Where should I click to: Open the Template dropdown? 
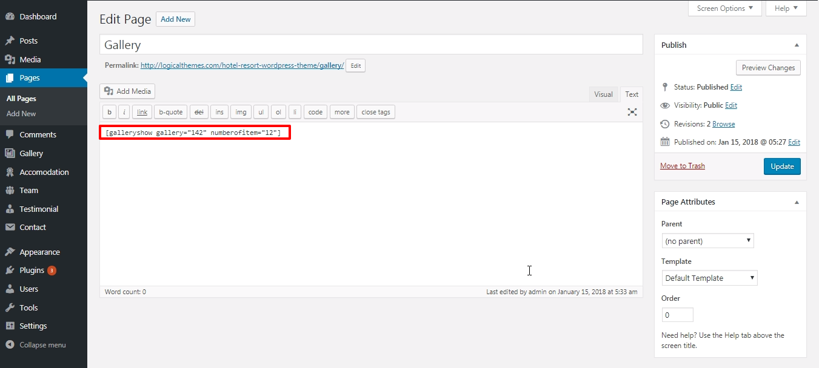tap(709, 278)
